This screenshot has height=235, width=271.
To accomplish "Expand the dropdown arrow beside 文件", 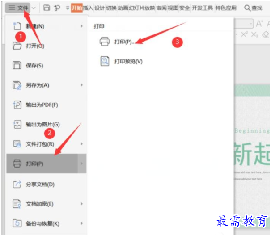I will (x=34, y=8).
